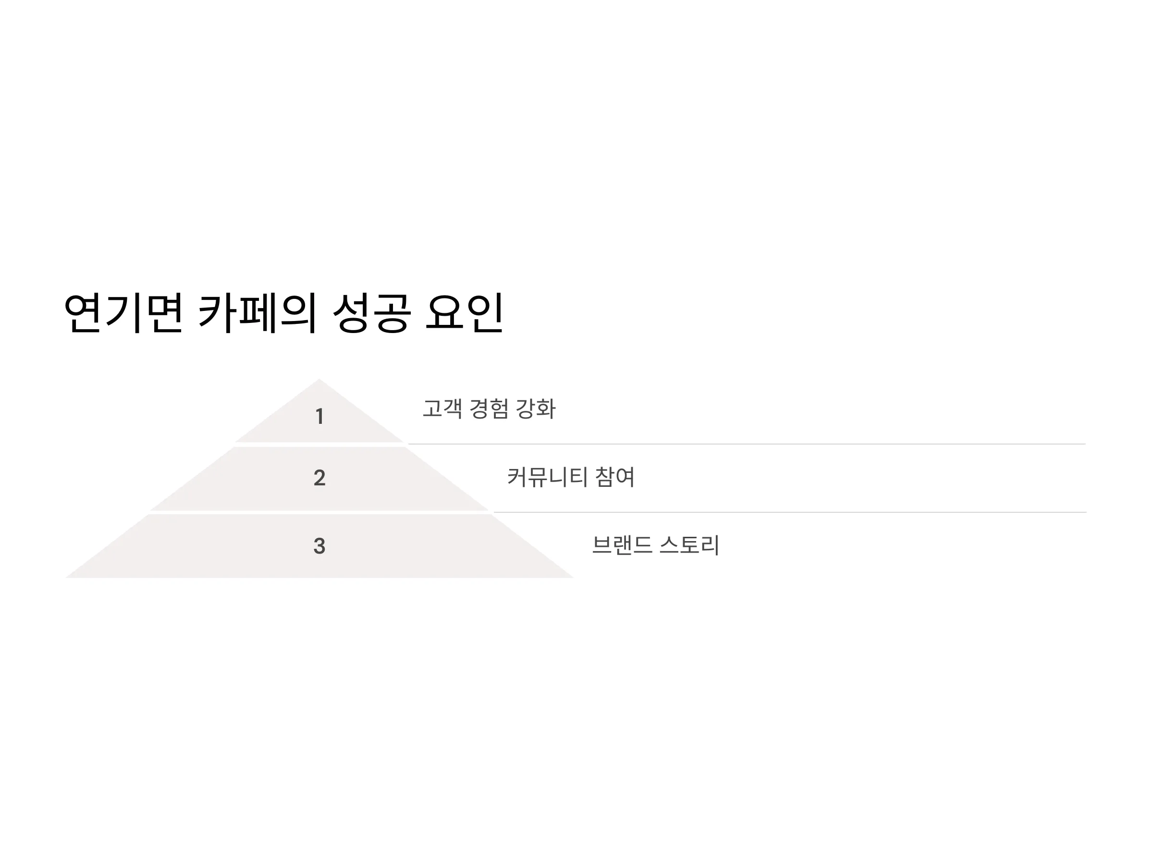This screenshot has height=865, width=1153.
Task: Select the divider line below '고객 경험 강화'
Action: (x=747, y=444)
